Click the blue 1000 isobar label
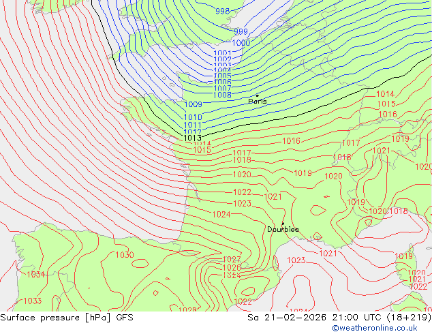Screen dimensions: 432x334 pos(241,43)
